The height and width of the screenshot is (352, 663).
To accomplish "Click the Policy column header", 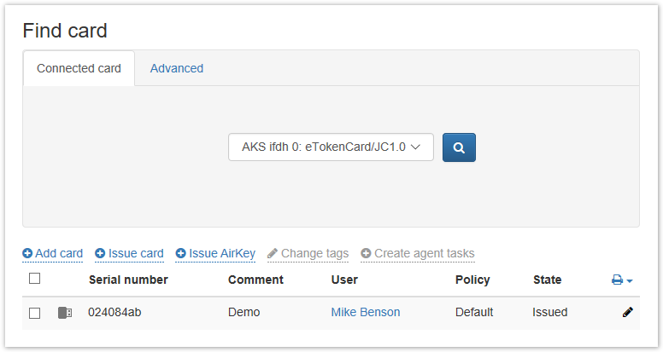I will [x=472, y=280].
